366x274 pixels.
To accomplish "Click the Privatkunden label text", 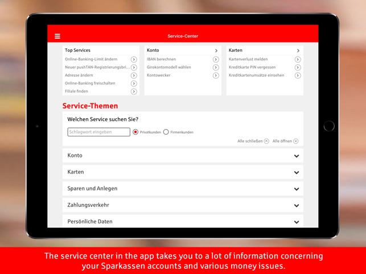I will point(150,132).
